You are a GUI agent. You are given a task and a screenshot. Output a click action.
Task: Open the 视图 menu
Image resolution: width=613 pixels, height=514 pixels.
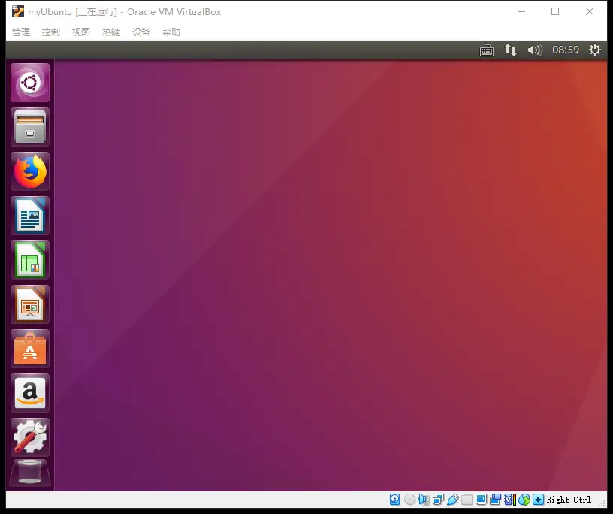tap(81, 32)
